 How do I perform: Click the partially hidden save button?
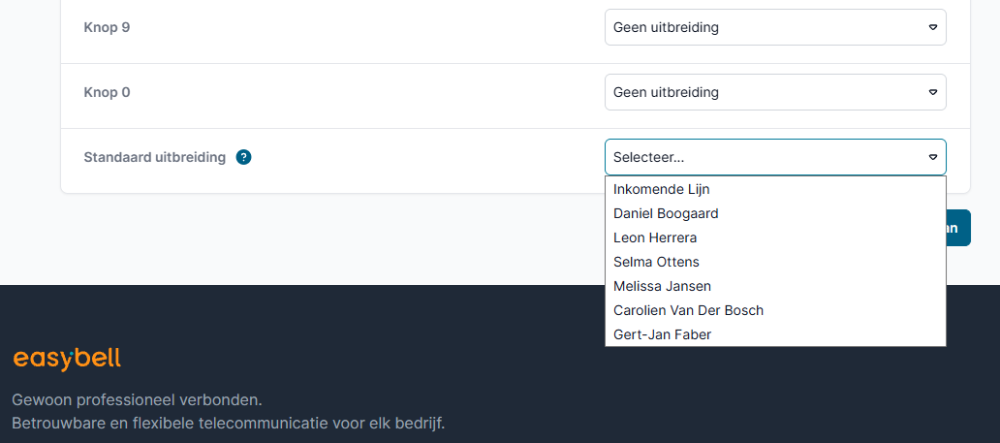(x=957, y=228)
